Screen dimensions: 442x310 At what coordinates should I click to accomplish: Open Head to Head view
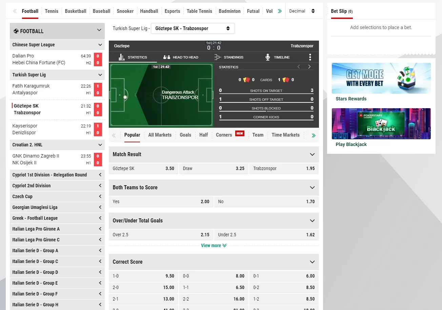(x=181, y=57)
